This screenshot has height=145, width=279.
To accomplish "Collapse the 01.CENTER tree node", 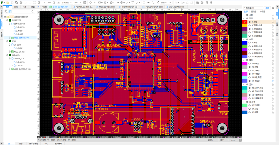I will click(x=7, y=21).
